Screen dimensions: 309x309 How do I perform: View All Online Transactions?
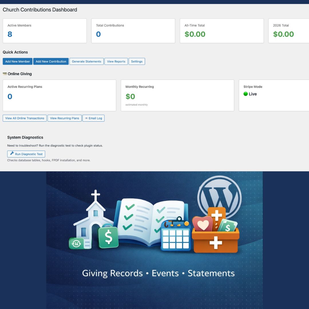tap(25, 118)
